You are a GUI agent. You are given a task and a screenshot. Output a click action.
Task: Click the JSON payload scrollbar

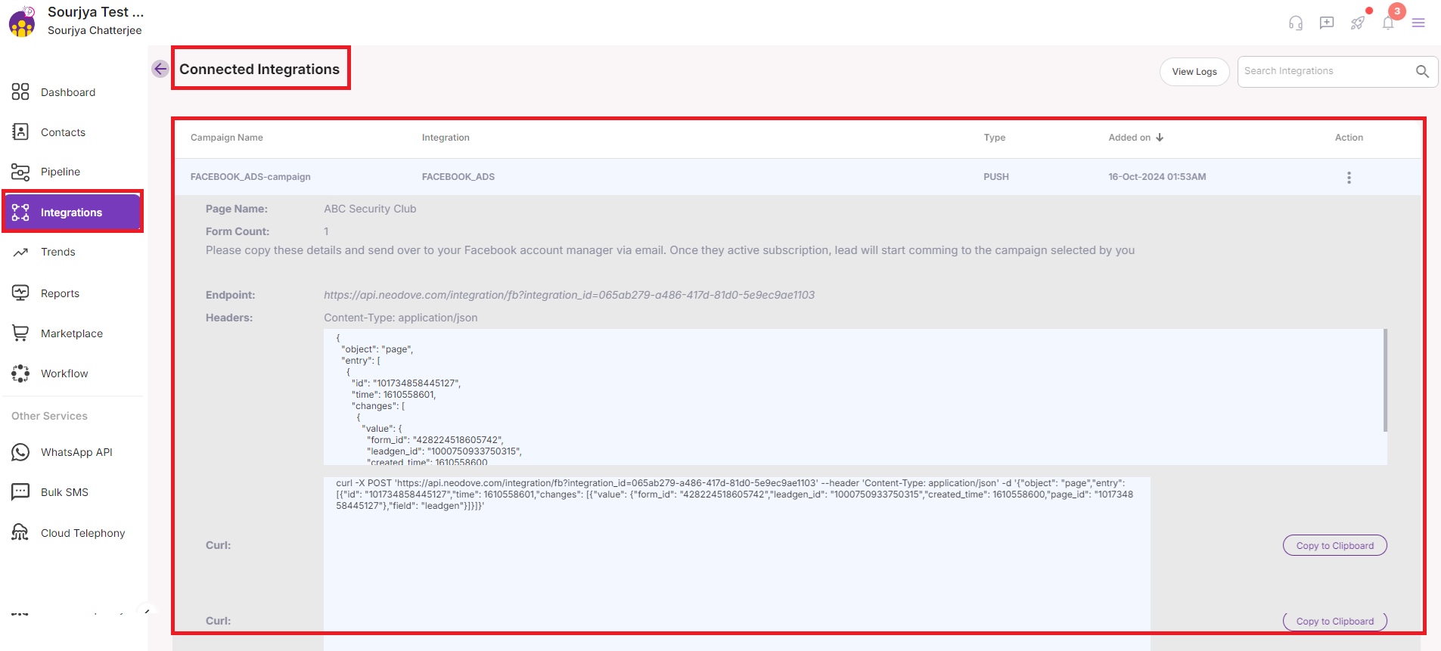tap(1385, 380)
